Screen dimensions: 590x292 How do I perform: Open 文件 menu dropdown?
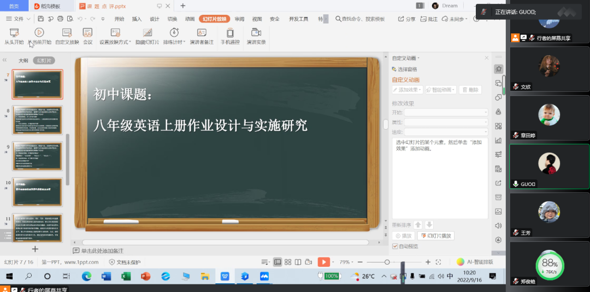(x=19, y=19)
